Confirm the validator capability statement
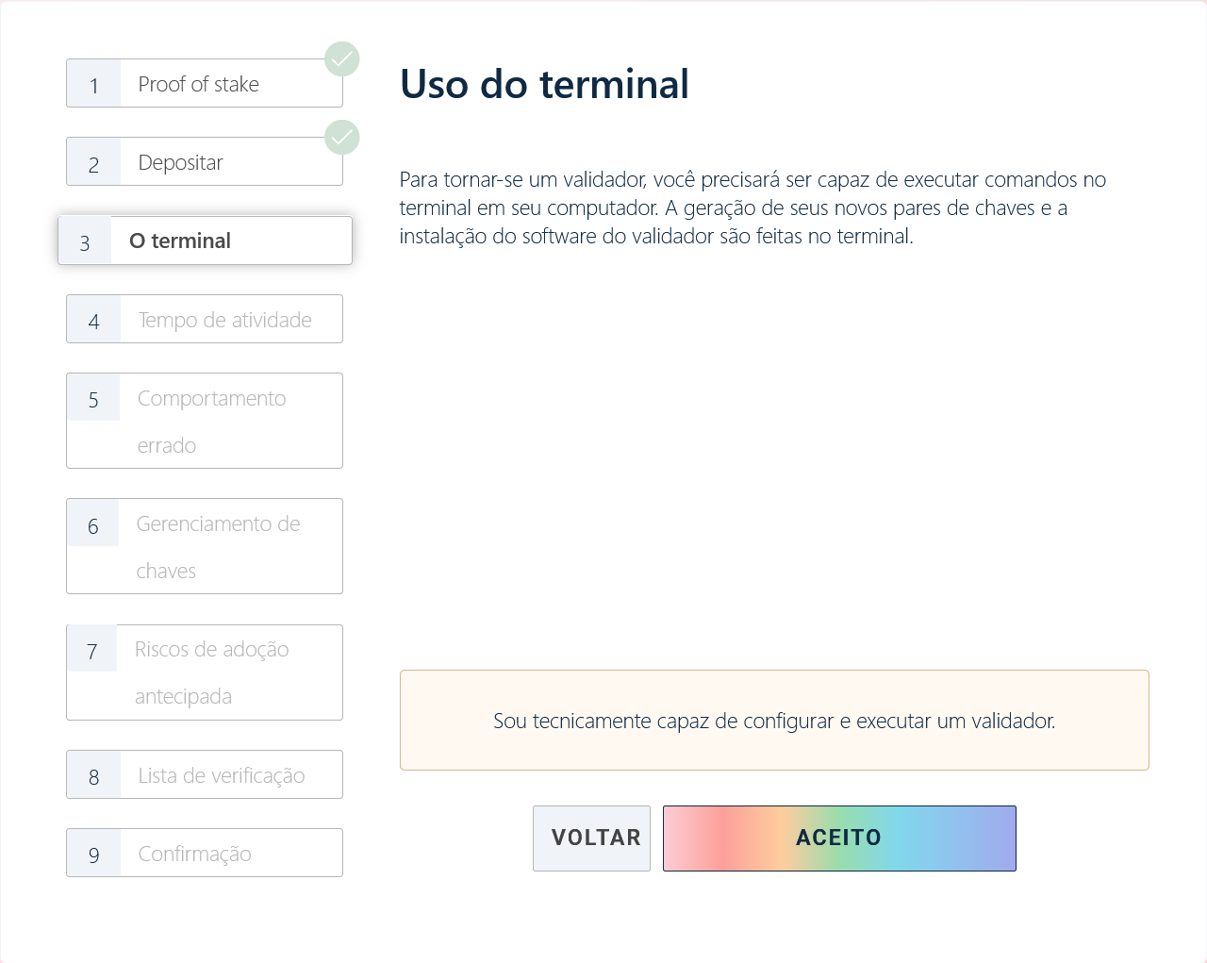Image resolution: width=1207 pixels, height=963 pixels. click(x=774, y=720)
